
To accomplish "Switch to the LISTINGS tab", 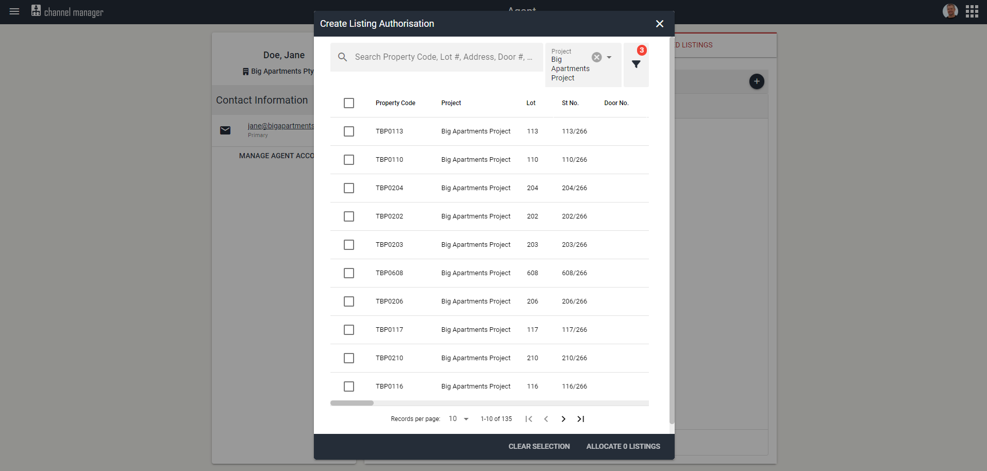I will tap(693, 45).
